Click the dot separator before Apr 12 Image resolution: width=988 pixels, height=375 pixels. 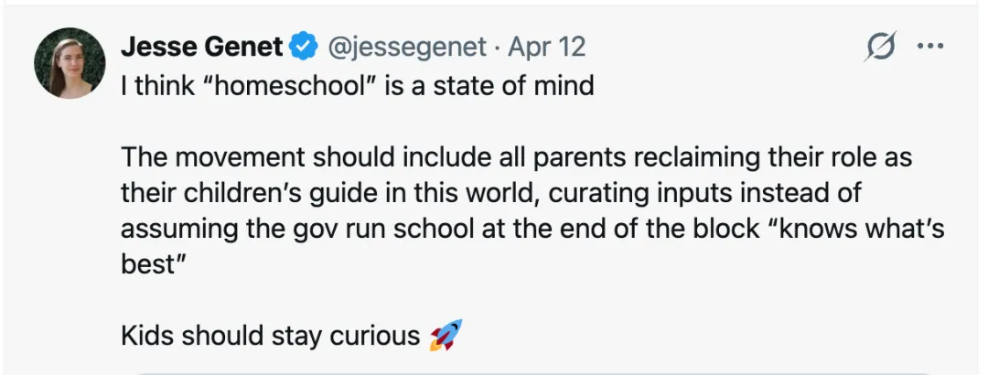pyautogui.click(x=498, y=46)
